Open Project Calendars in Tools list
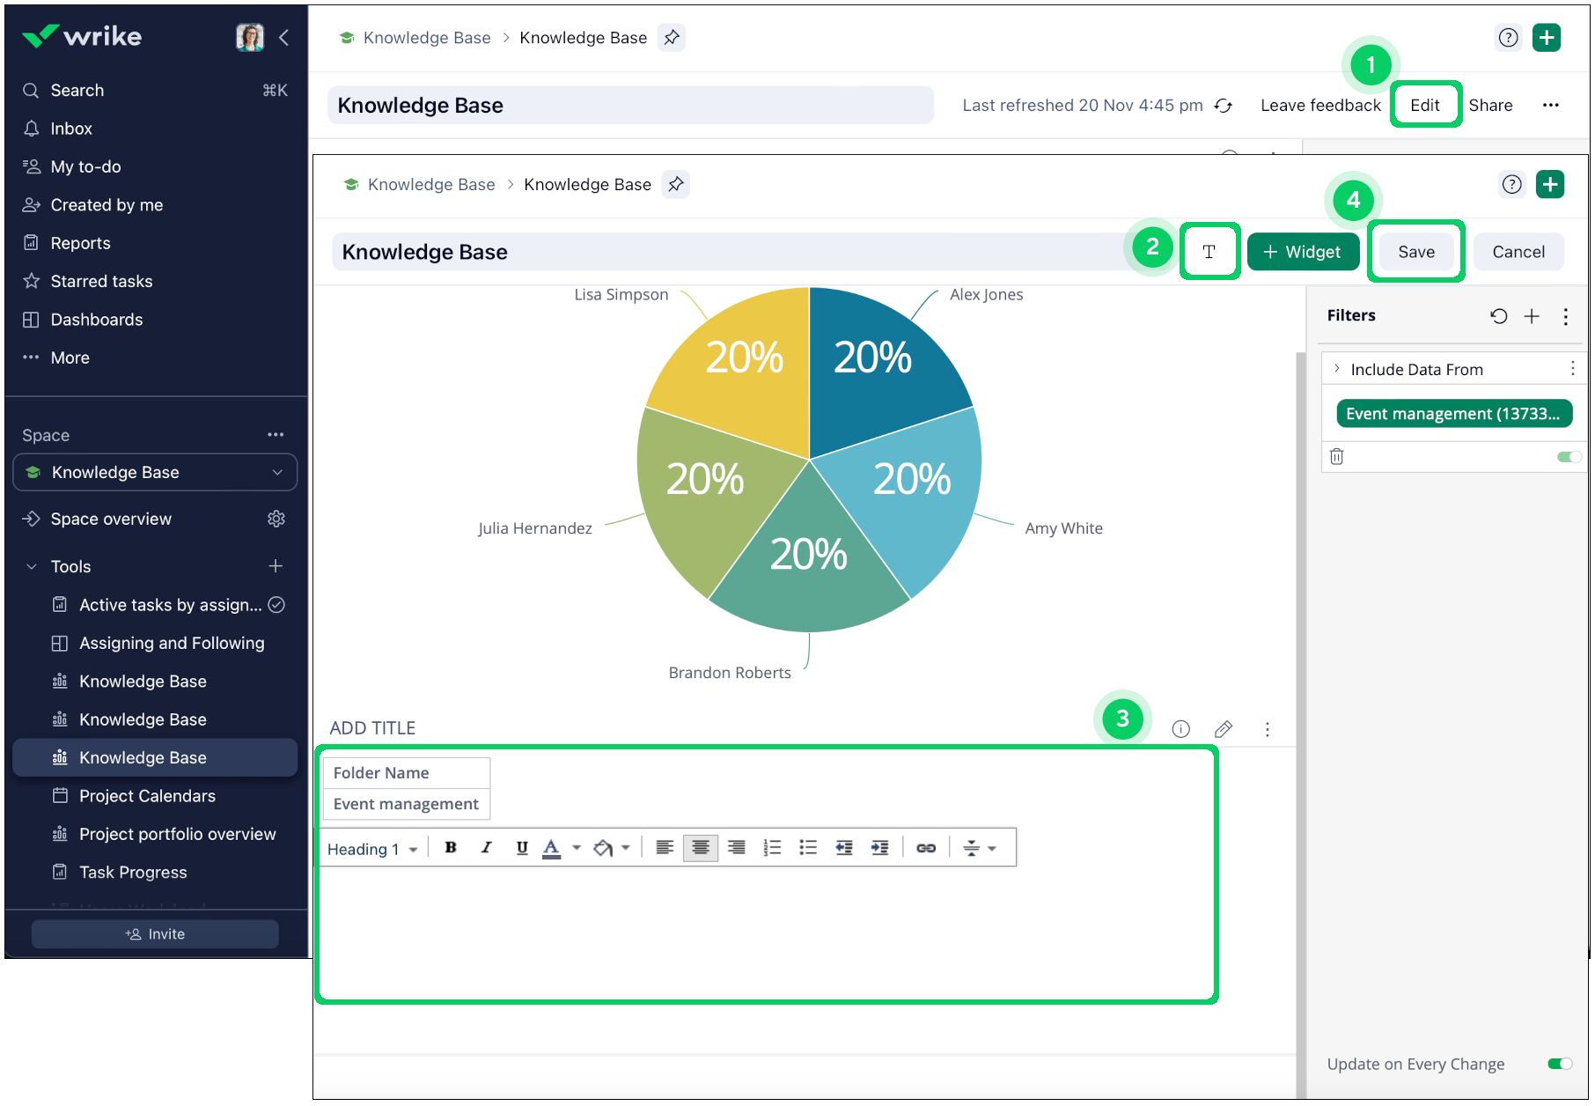The width and height of the screenshot is (1595, 1106). 147,796
